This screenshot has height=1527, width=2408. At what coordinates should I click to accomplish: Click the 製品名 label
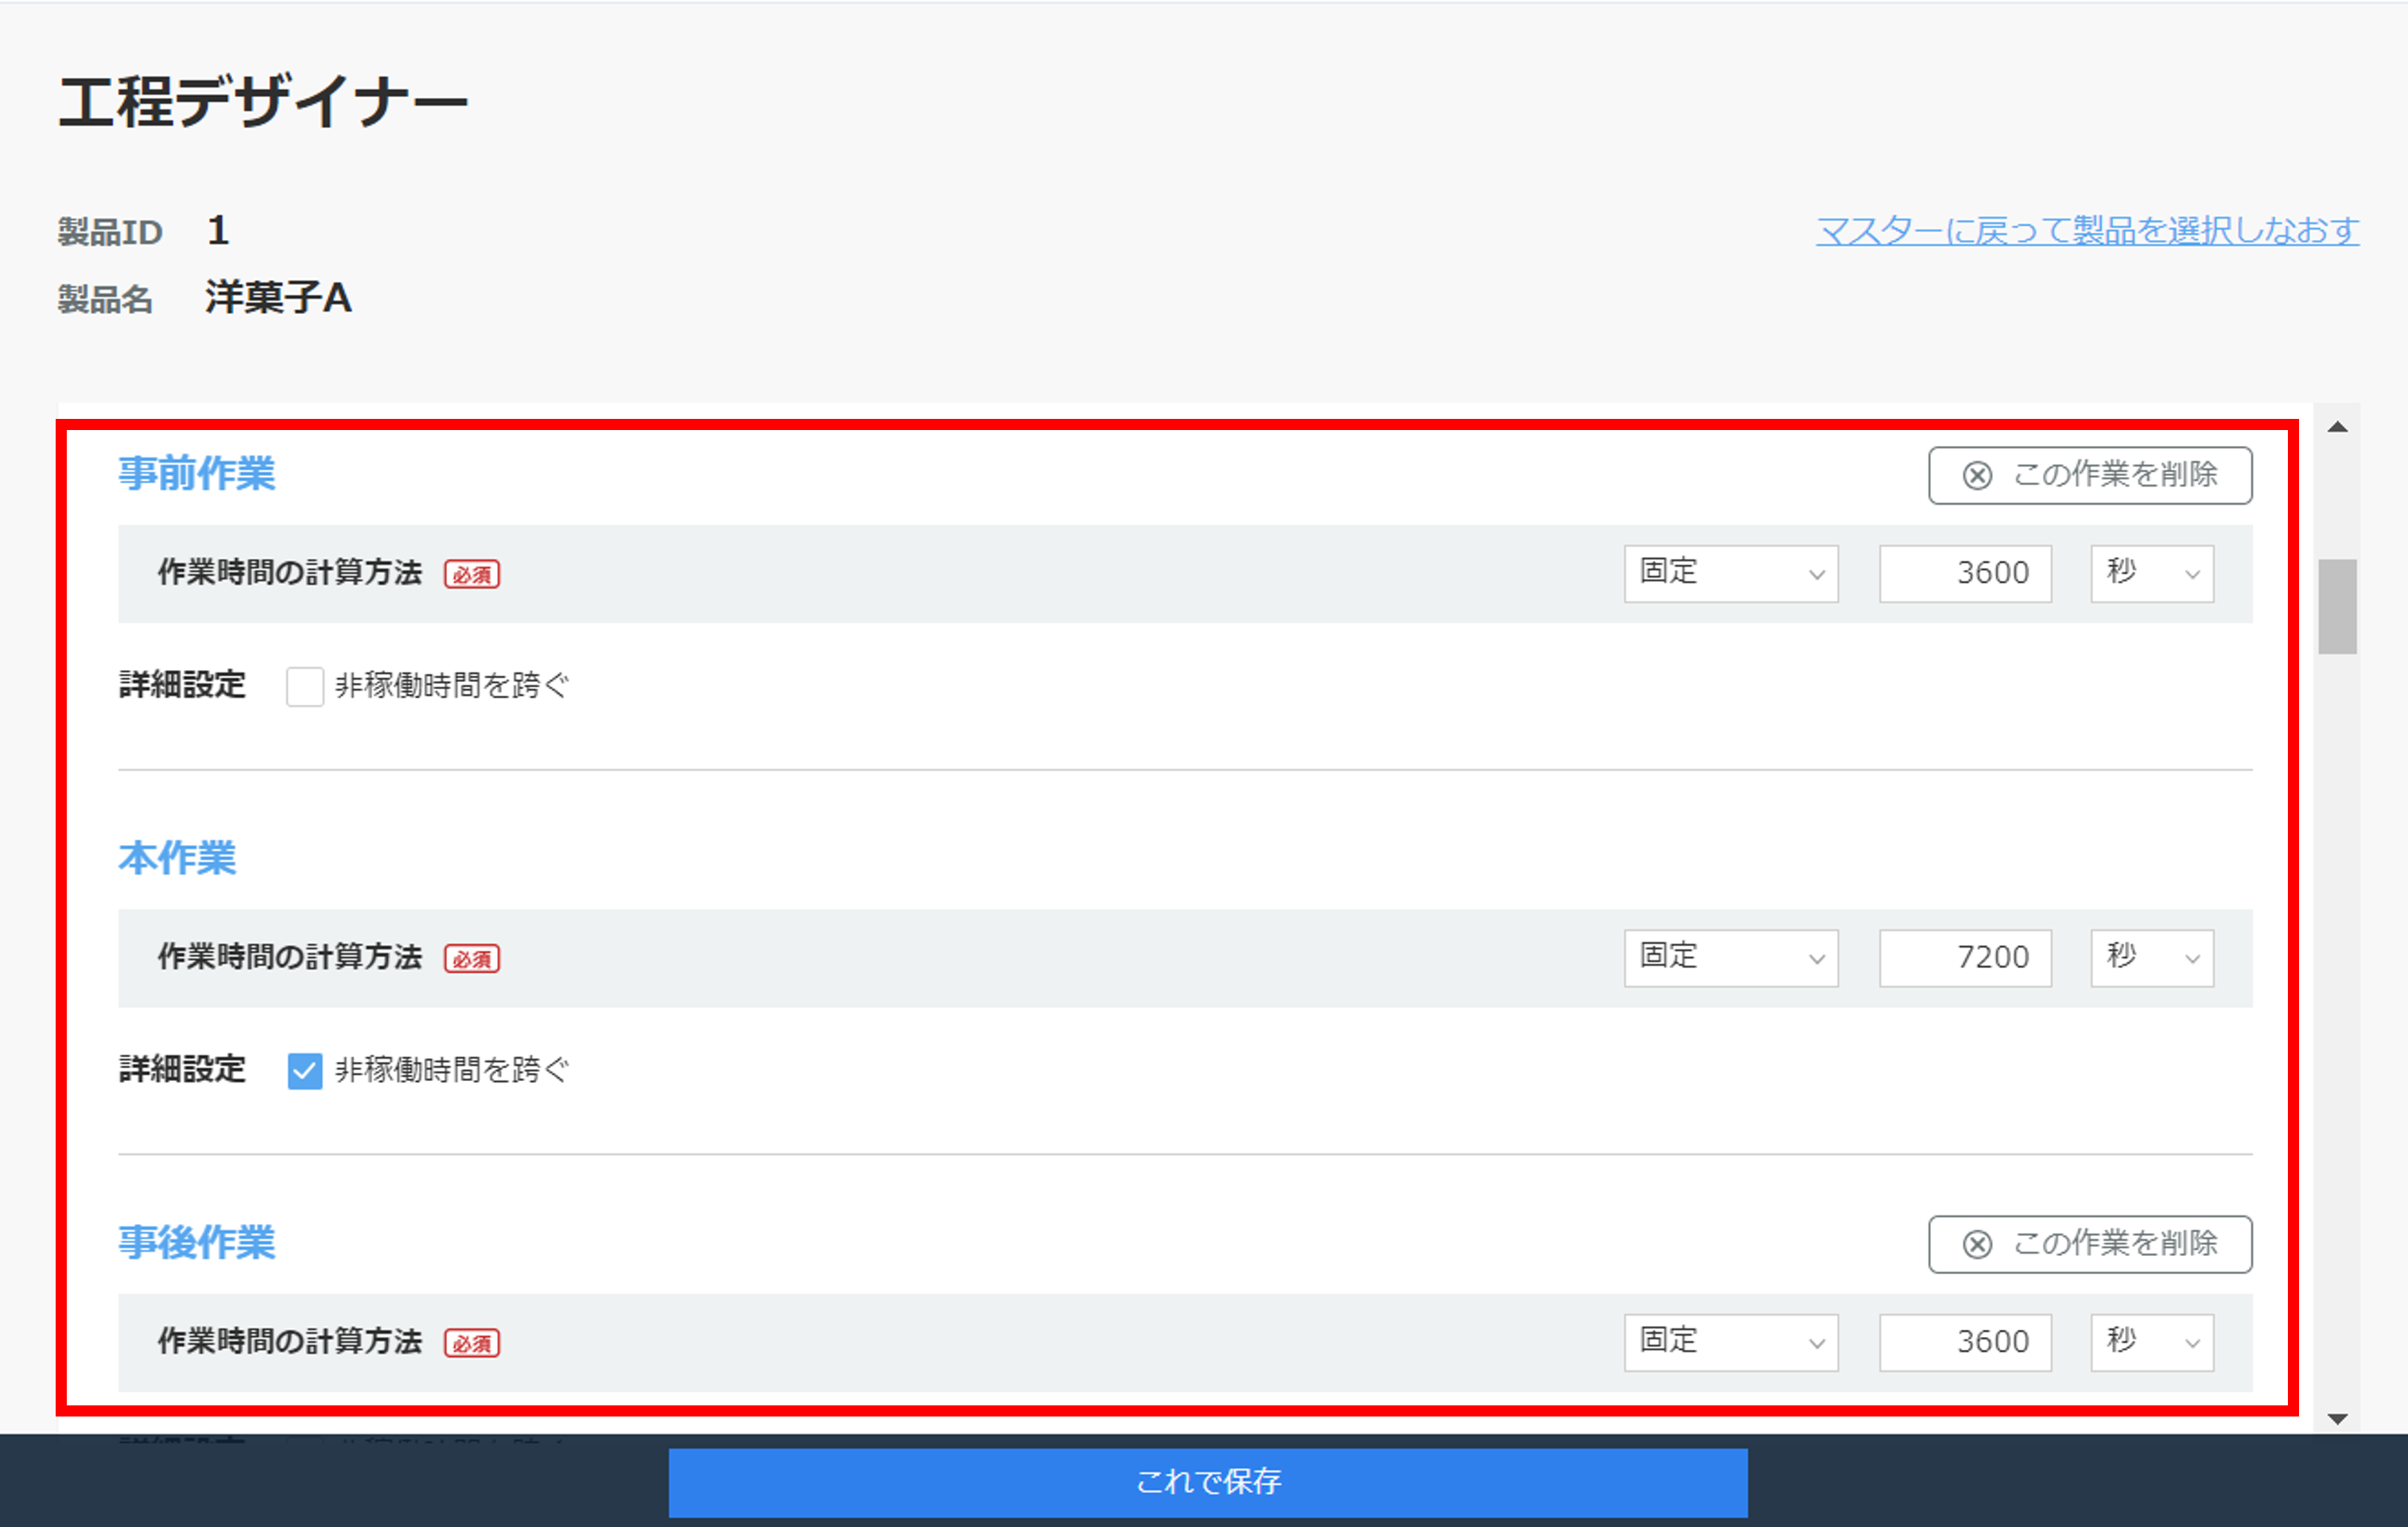(105, 299)
